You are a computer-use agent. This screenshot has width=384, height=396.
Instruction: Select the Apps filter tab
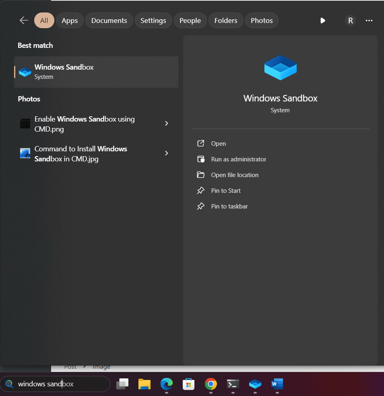tap(70, 21)
